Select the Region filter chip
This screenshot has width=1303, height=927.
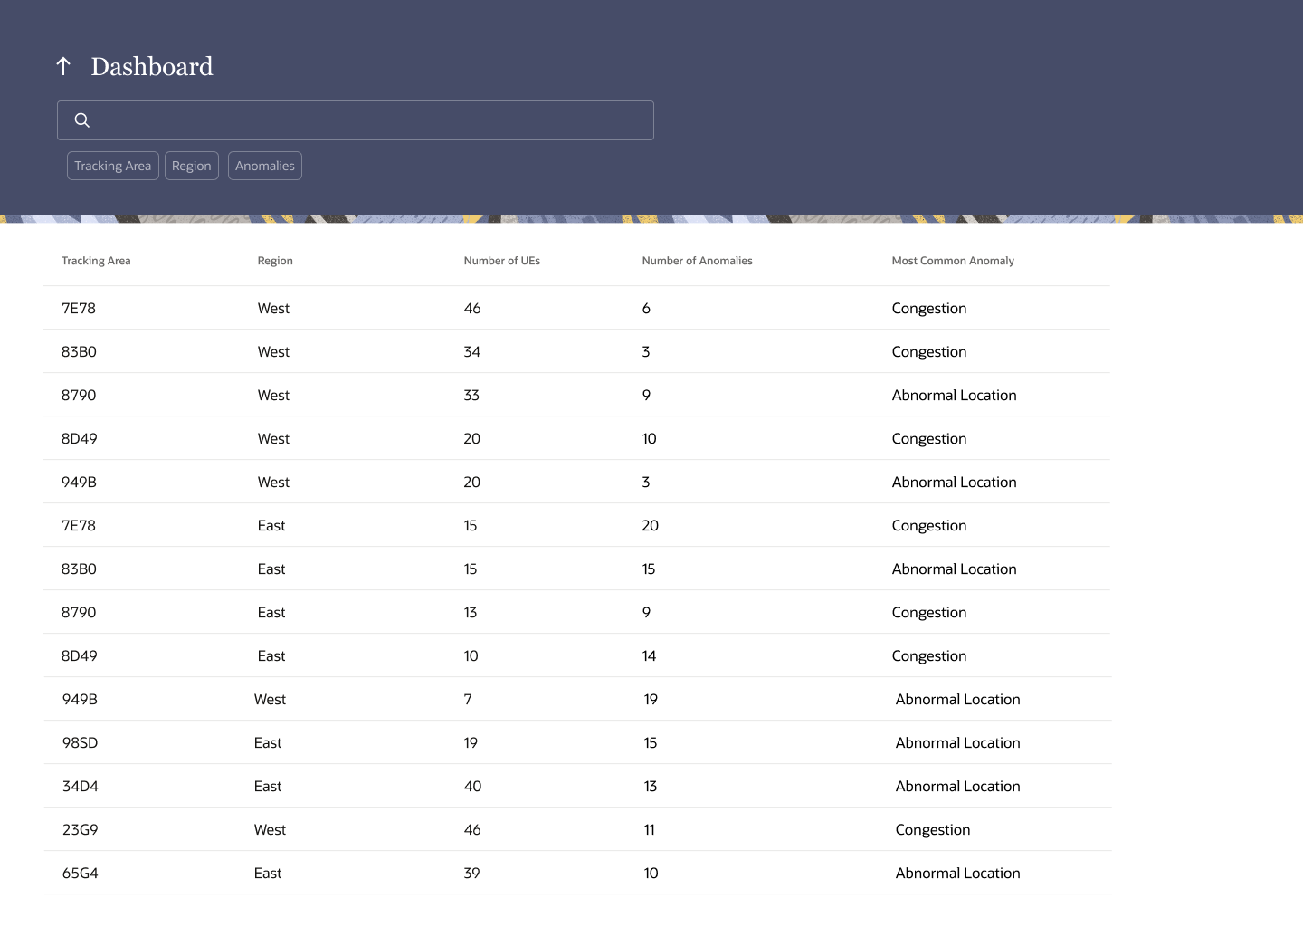(192, 166)
